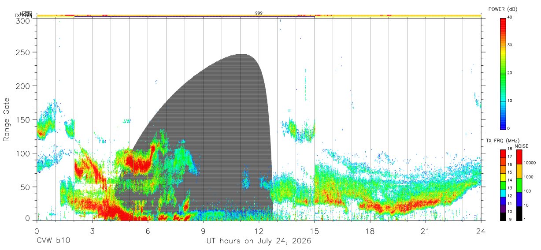Click the 12 tick label on the UT hours axis
The image size is (541, 250).
(x=259, y=231)
